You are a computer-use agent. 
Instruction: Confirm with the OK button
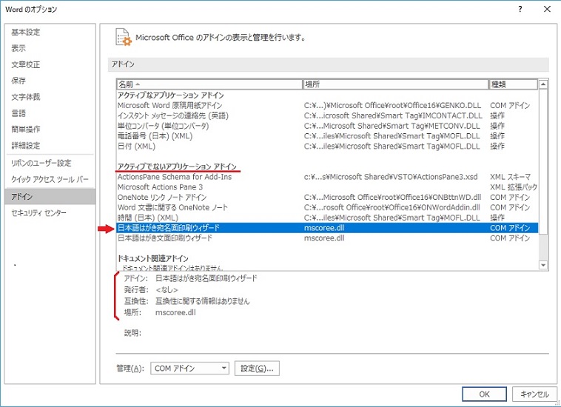484,394
